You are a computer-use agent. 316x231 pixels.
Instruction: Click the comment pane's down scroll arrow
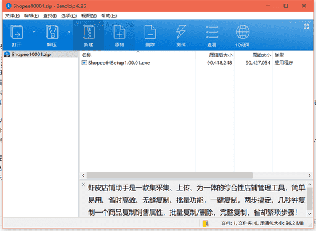(310, 214)
